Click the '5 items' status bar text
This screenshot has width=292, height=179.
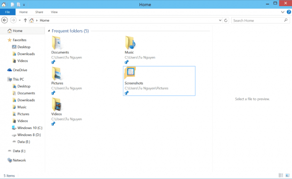click(9, 176)
